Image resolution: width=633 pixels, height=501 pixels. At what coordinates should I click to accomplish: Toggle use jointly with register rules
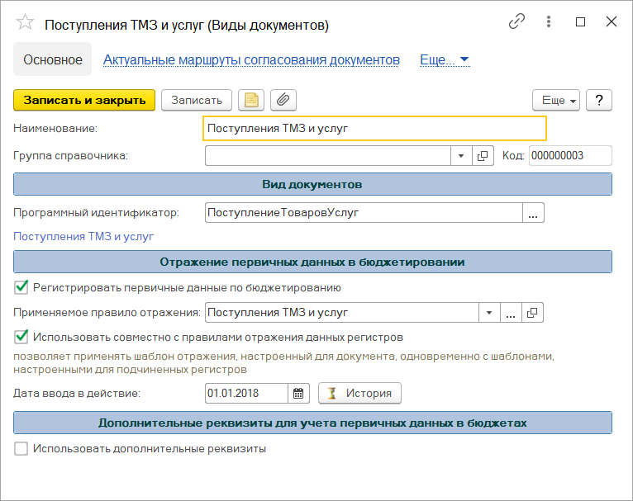(x=21, y=337)
